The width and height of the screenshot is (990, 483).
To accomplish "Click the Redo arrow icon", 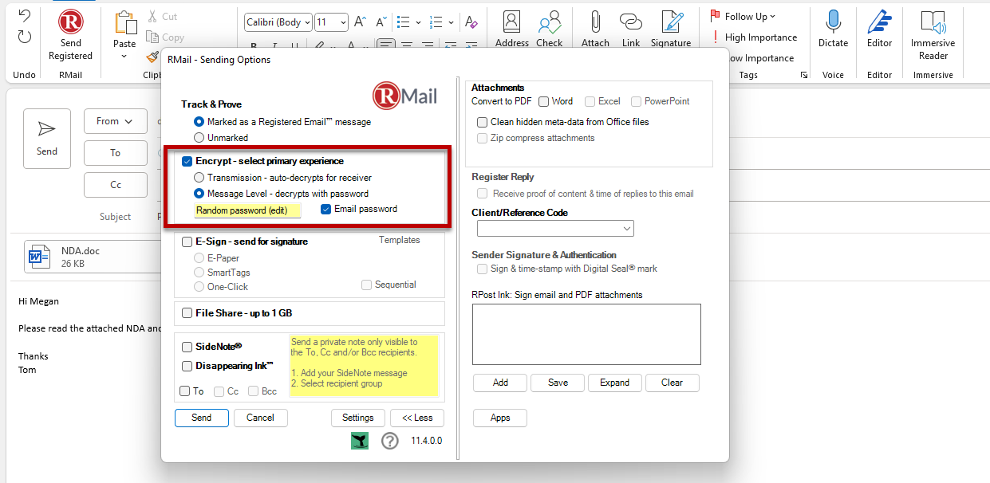I will [25, 36].
